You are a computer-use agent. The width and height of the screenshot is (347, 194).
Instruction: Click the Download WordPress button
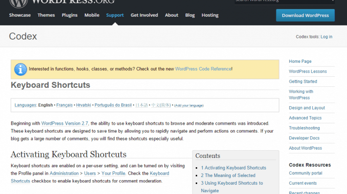coord(305,15)
